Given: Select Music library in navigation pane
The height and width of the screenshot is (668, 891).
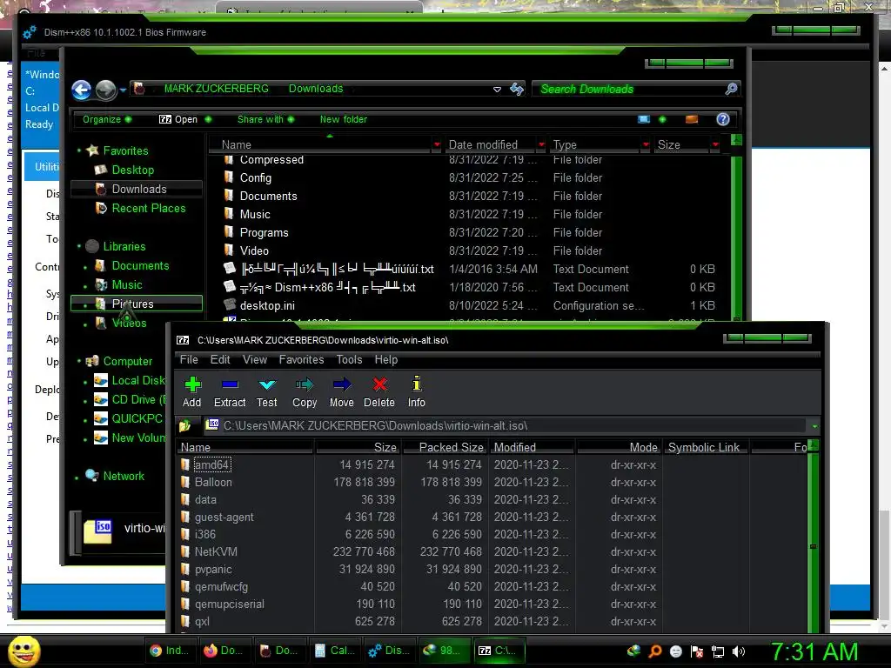Looking at the screenshot, I should point(127,284).
